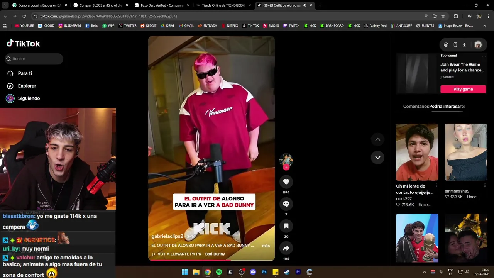Image resolution: width=494 pixels, height=278 pixels.
Task: Click the video progress bar
Action: click(x=211, y=260)
